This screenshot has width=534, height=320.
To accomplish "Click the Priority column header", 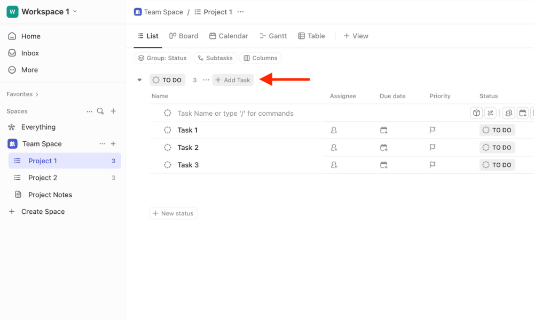I will coord(439,96).
